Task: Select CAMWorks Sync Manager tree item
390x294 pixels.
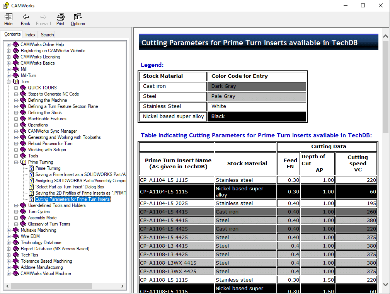Action: [x=53, y=131]
